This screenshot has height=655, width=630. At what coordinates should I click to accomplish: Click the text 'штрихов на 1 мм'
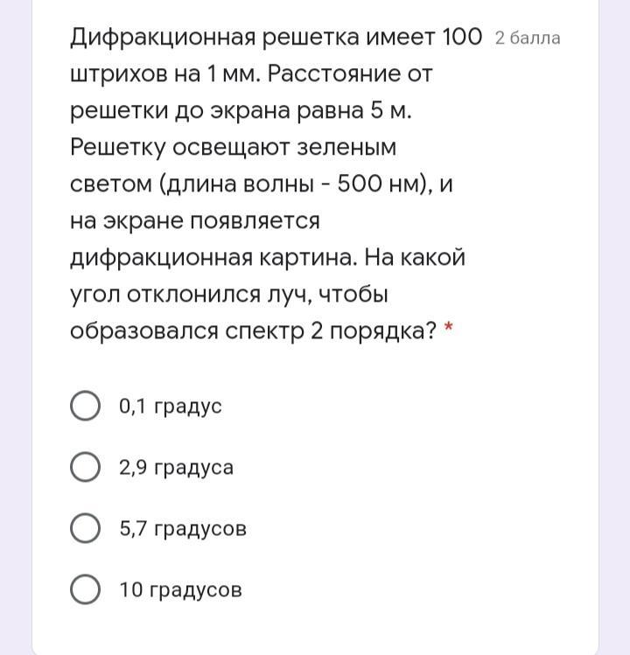point(164,74)
